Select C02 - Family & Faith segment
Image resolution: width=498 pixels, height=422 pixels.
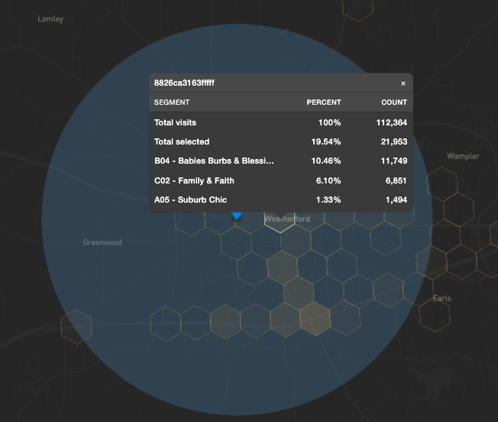coord(194,181)
